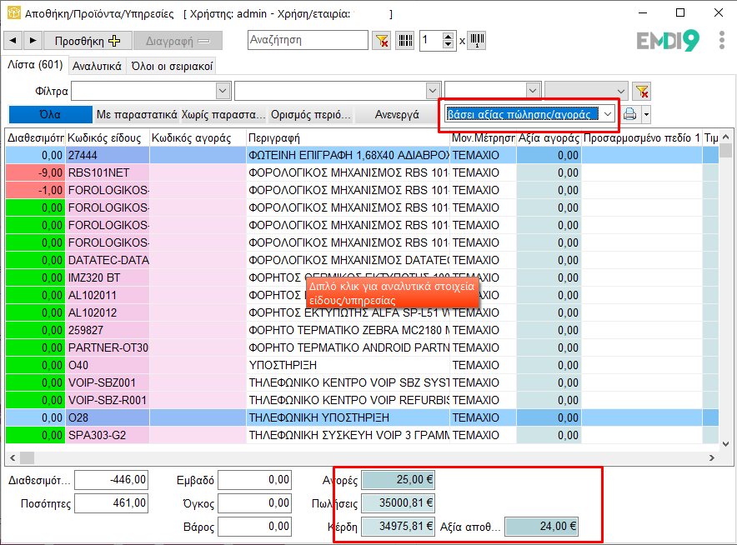Select the 'Με παραστατικά' filter button

click(x=137, y=115)
